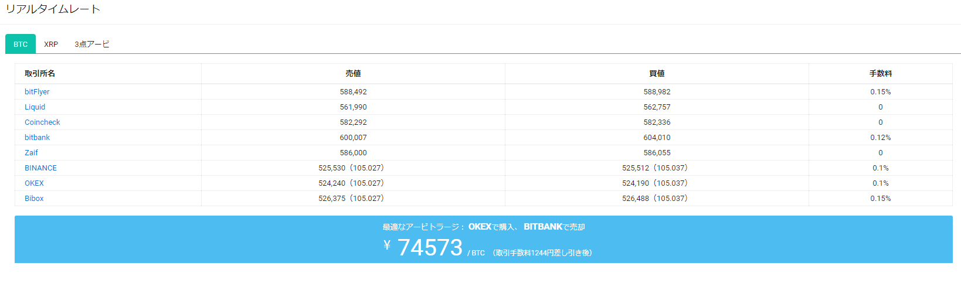Select the bitbank sell price 600,007
Screen dimensions: 961x290
(x=353, y=138)
